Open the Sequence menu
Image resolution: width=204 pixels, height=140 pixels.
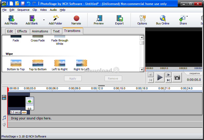pos(23,10)
